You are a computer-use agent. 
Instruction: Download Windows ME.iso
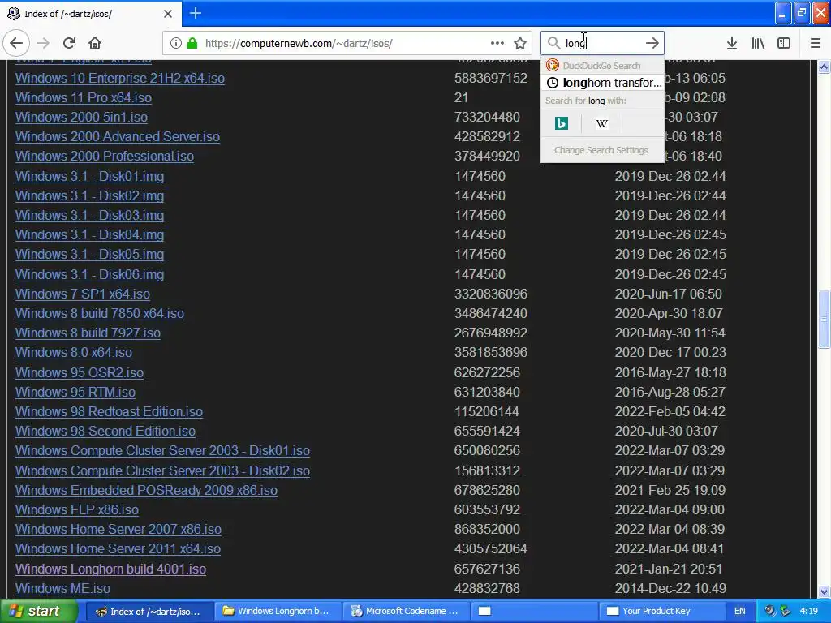[x=62, y=589]
